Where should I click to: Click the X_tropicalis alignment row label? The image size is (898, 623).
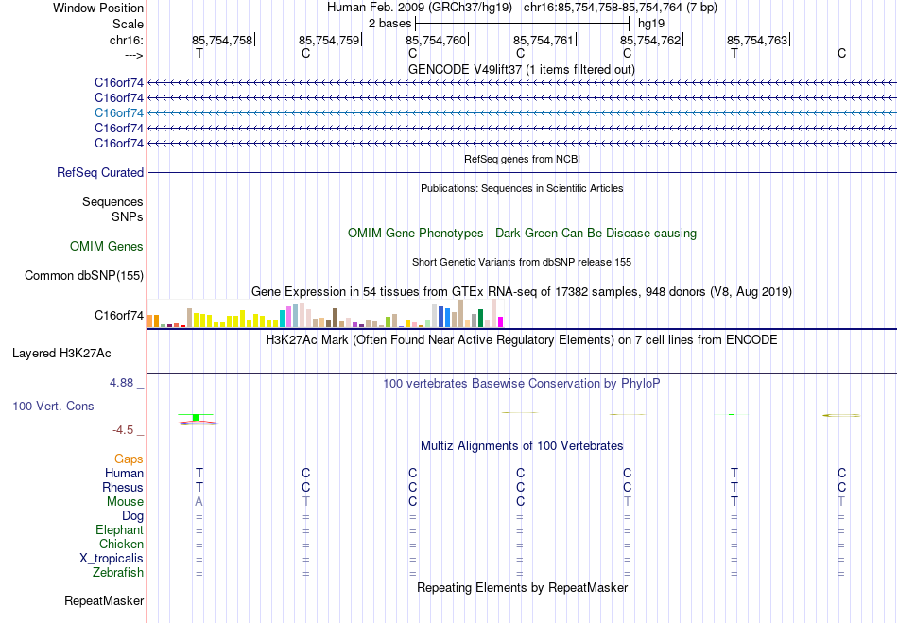pos(112,559)
